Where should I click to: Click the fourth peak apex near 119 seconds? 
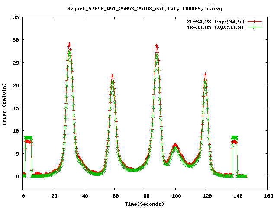(x=205, y=74)
